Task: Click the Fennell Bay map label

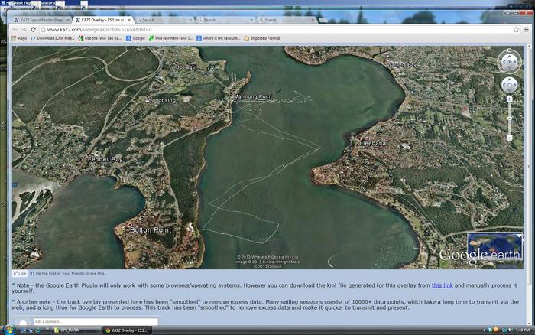Action: [105, 160]
